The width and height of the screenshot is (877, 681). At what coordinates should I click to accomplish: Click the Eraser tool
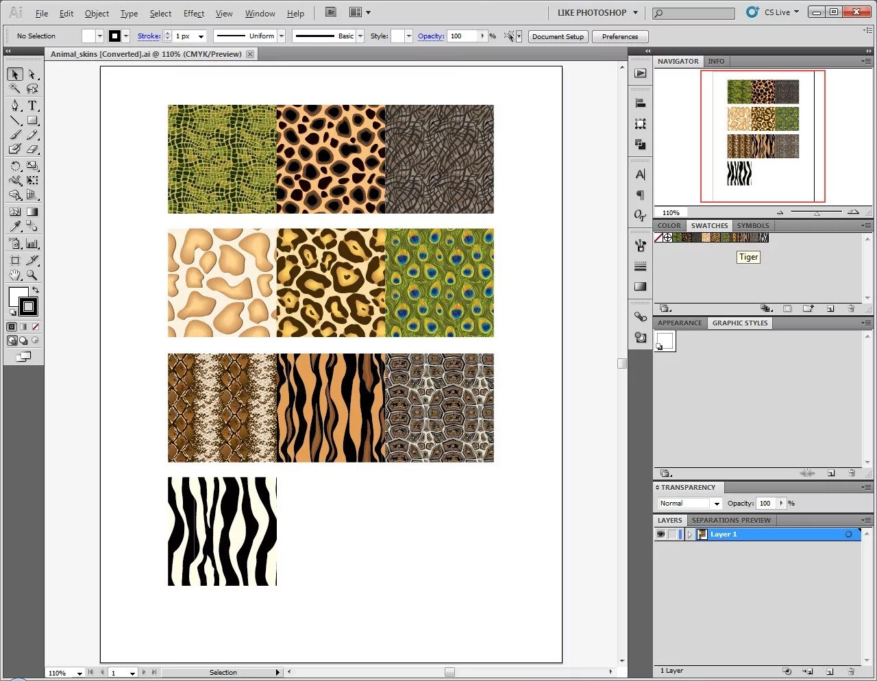[32, 149]
